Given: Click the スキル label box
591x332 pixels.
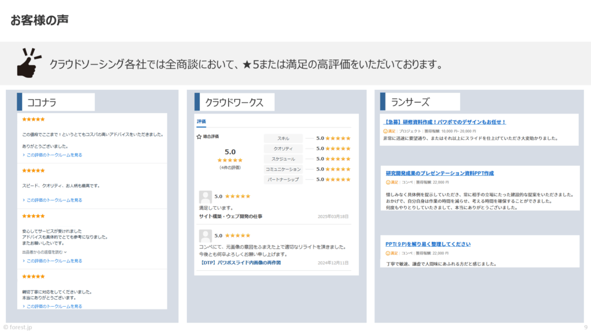Looking at the screenshot, I should click(x=283, y=138).
